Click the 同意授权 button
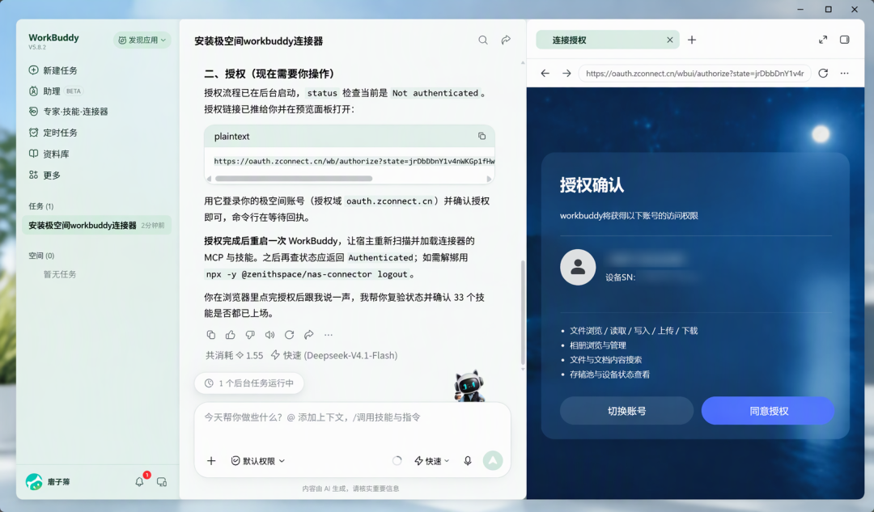Image resolution: width=874 pixels, height=512 pixels. (x=768, y=411)
